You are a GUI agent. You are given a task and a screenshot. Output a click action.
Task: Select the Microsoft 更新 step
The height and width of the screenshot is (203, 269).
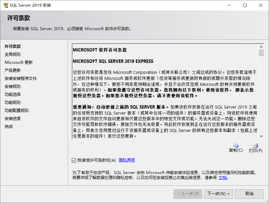pos(18,62)
